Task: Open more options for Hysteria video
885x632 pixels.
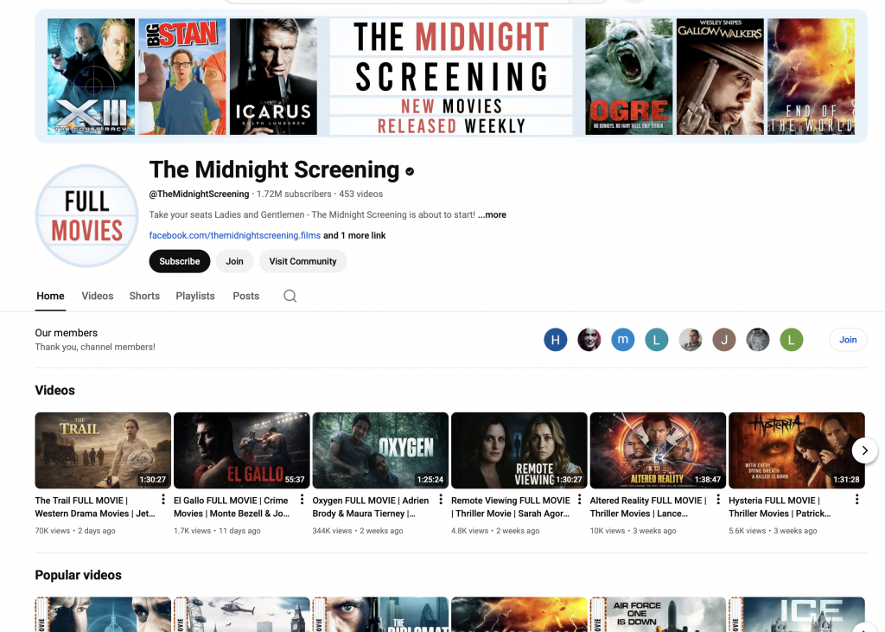Action: [x=856, y=500]
